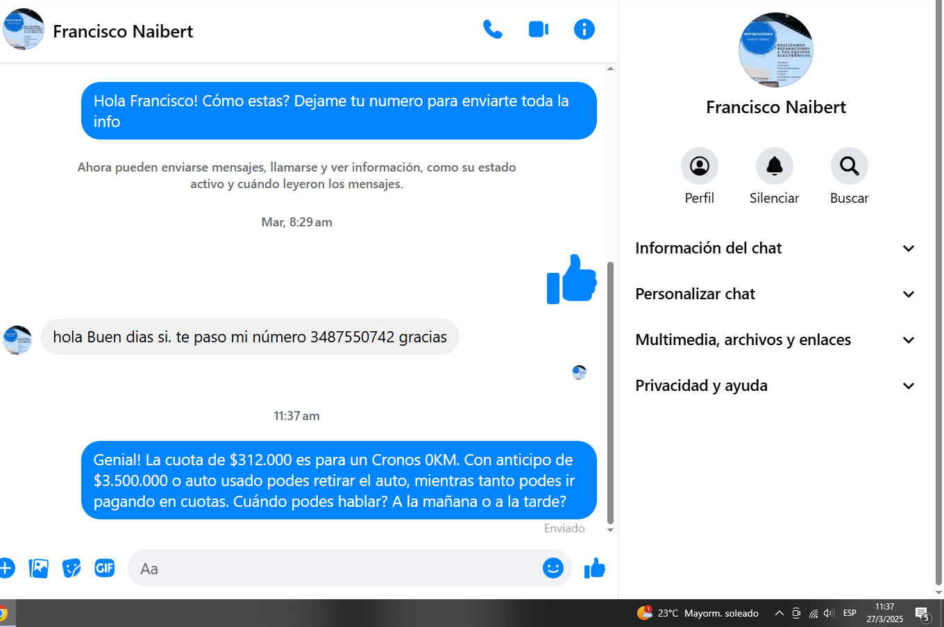Click the chat scrollbar up arrow
This screenshot has width=944, height=627.
pos(611,69)
